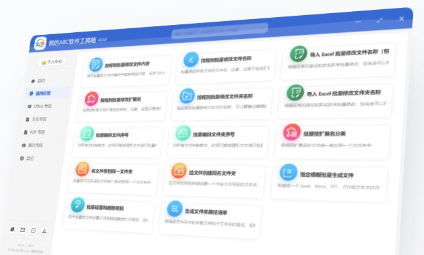Screen dimensions: 424x255
Task: Click the envelope email icon in sidebar footer
Action: point(23,230)
